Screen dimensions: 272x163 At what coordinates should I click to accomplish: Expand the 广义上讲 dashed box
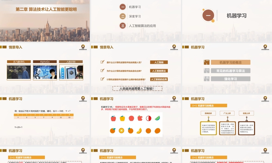(227, 113)
